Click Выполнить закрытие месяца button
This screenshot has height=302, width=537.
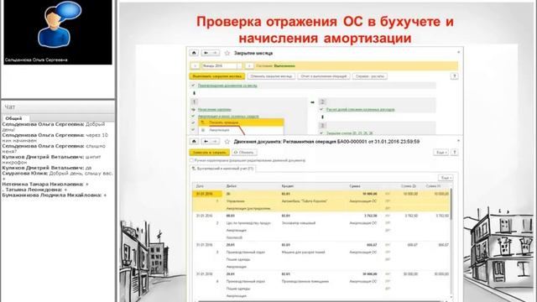coord(217,76)
